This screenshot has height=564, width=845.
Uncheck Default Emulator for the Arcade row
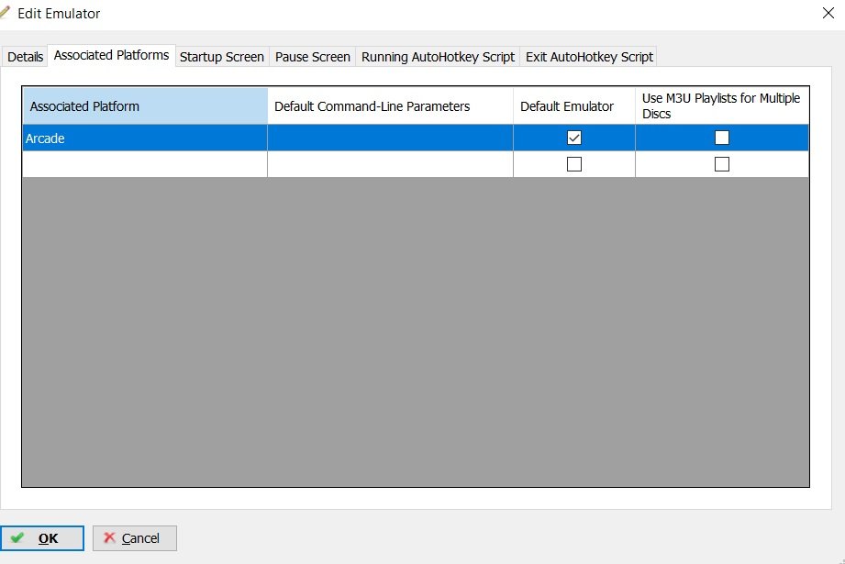point(574,138)
